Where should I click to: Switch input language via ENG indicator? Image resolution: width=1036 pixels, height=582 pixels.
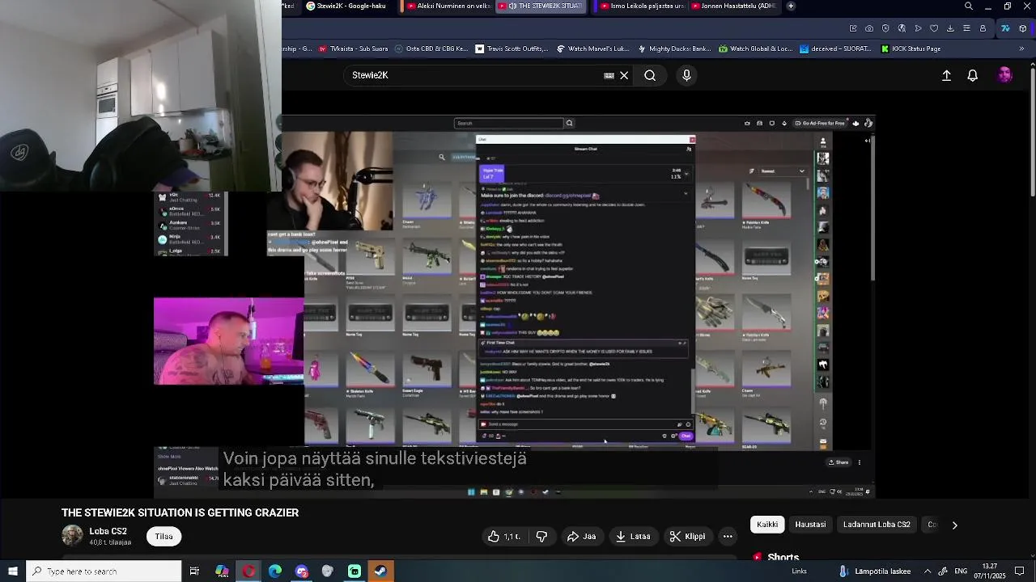pyautogui.click(x=961, y=571)
